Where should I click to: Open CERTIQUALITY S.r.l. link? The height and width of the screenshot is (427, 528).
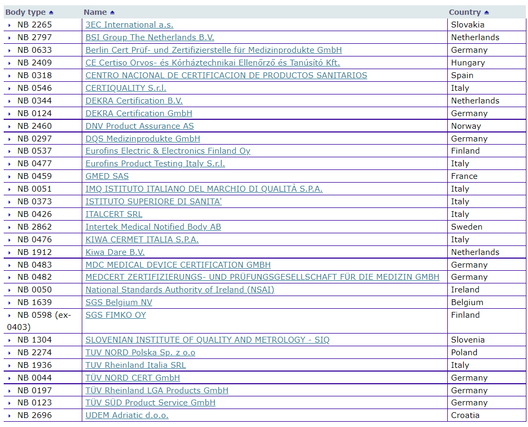[126, 88]
